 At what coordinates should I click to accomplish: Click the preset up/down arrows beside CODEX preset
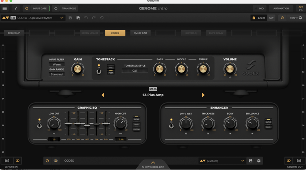coord(6,18)
